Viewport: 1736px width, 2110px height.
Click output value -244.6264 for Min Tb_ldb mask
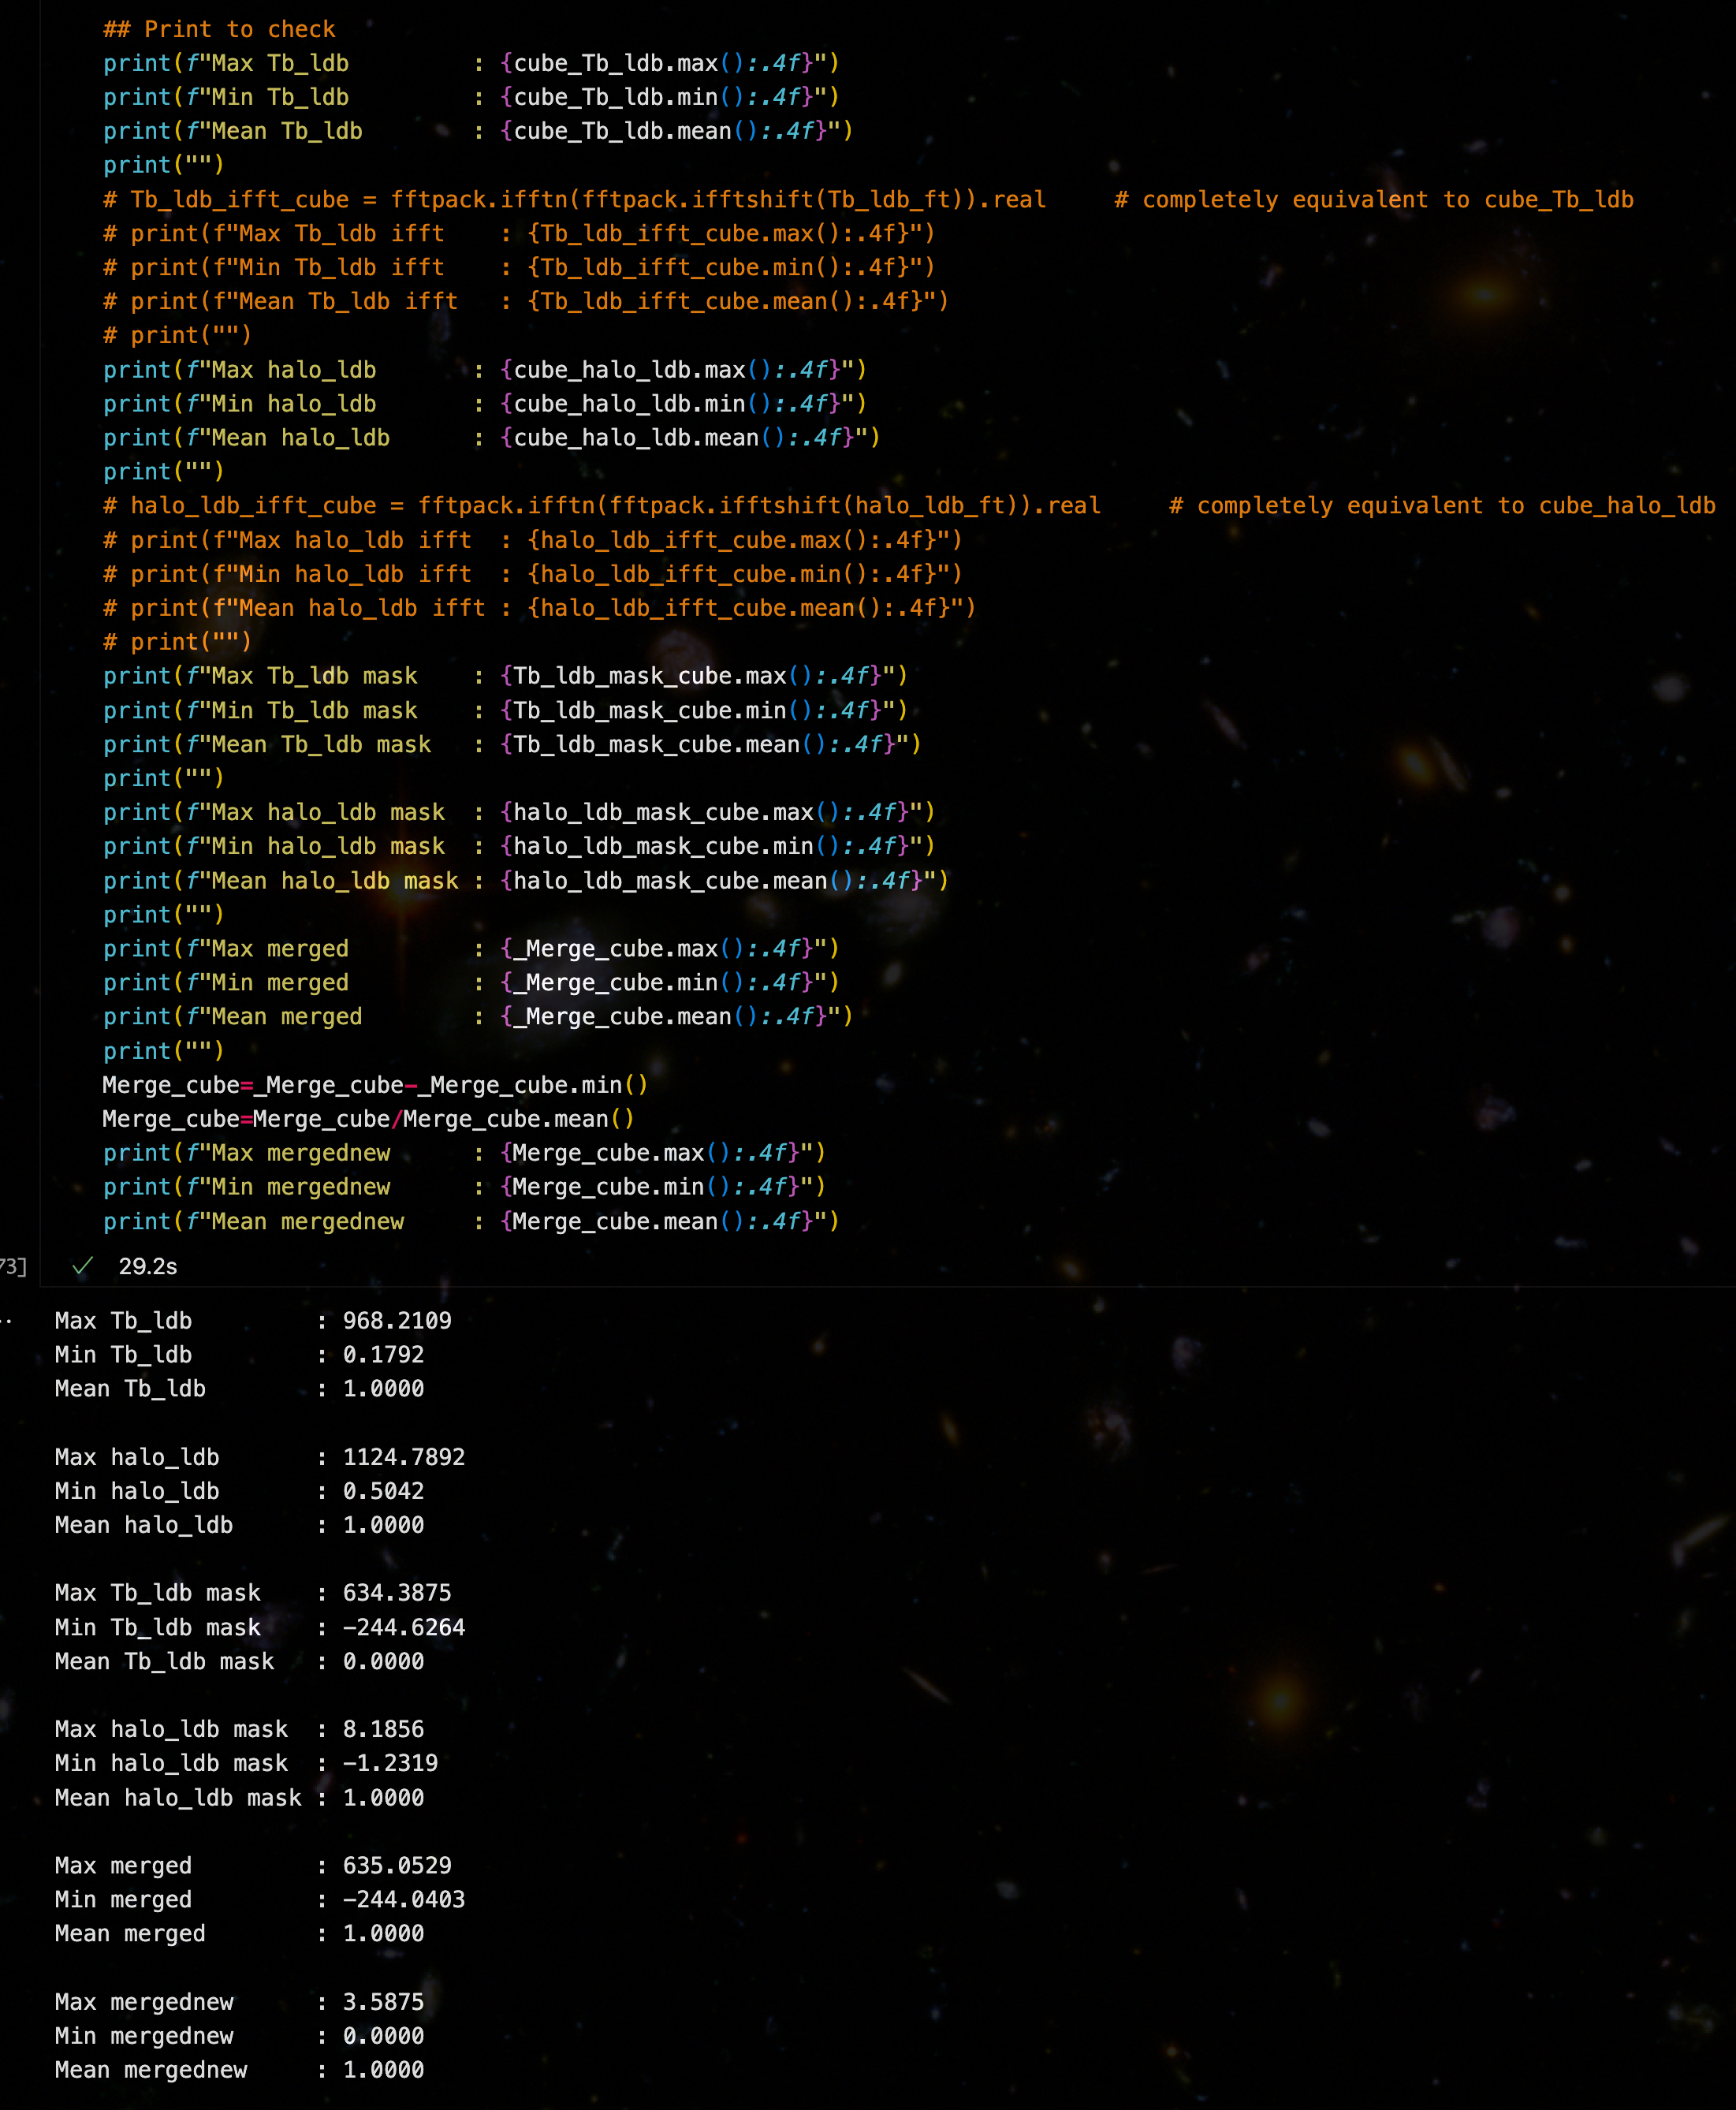pos(404,1627)
